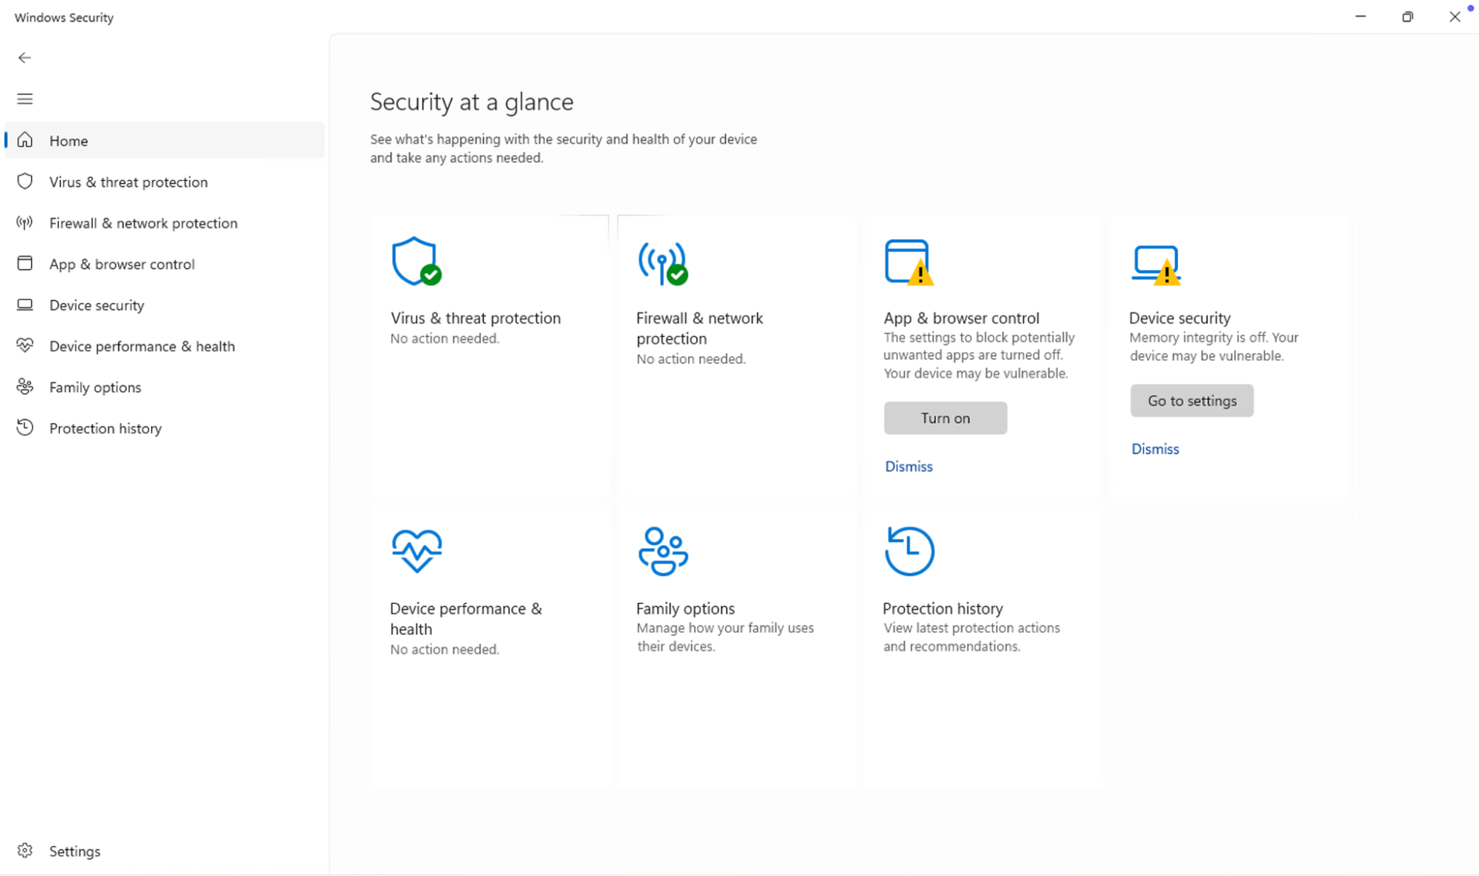The image size is (1479, 876).
Task: Open the hamburger navigation menu
Action: coord(24,98)
